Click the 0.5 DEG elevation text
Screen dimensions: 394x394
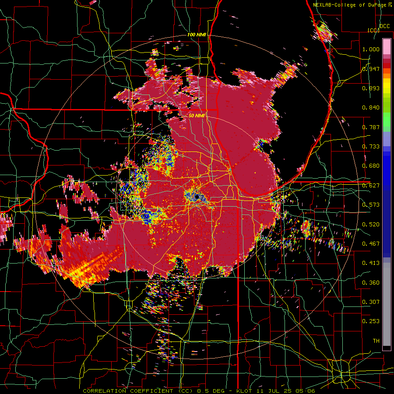[x=211, y=391]
